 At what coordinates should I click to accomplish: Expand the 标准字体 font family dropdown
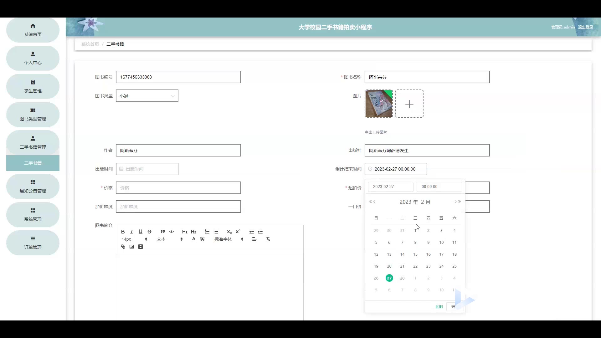coord(229,239)
